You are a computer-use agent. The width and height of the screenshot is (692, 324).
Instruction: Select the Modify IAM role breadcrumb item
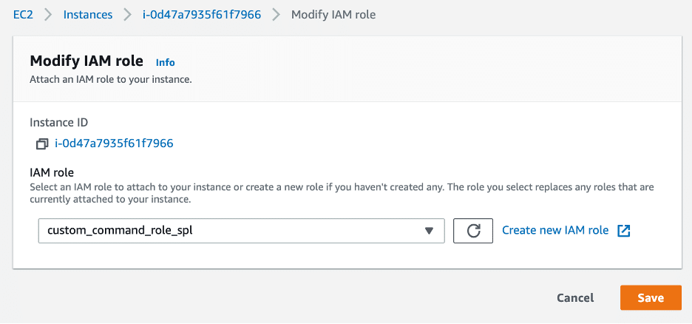pyautogui.click(x=333, y=15)
